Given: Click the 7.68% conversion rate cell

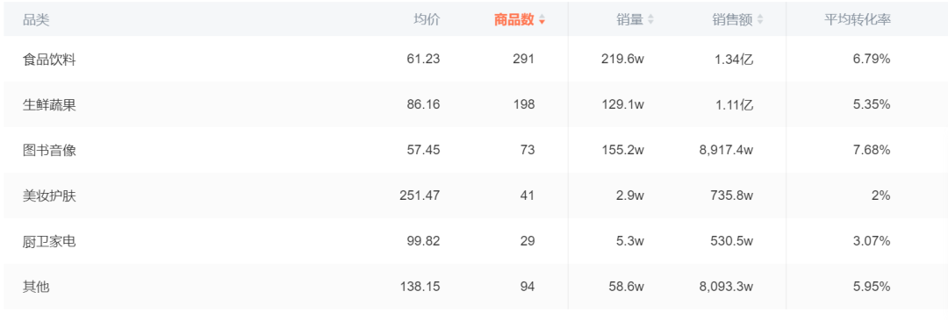Looking at the screenshot, I should pyautogui.click(x=872, y=150).
